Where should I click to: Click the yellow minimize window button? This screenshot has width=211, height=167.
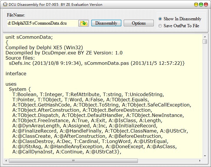coord(195,4)
